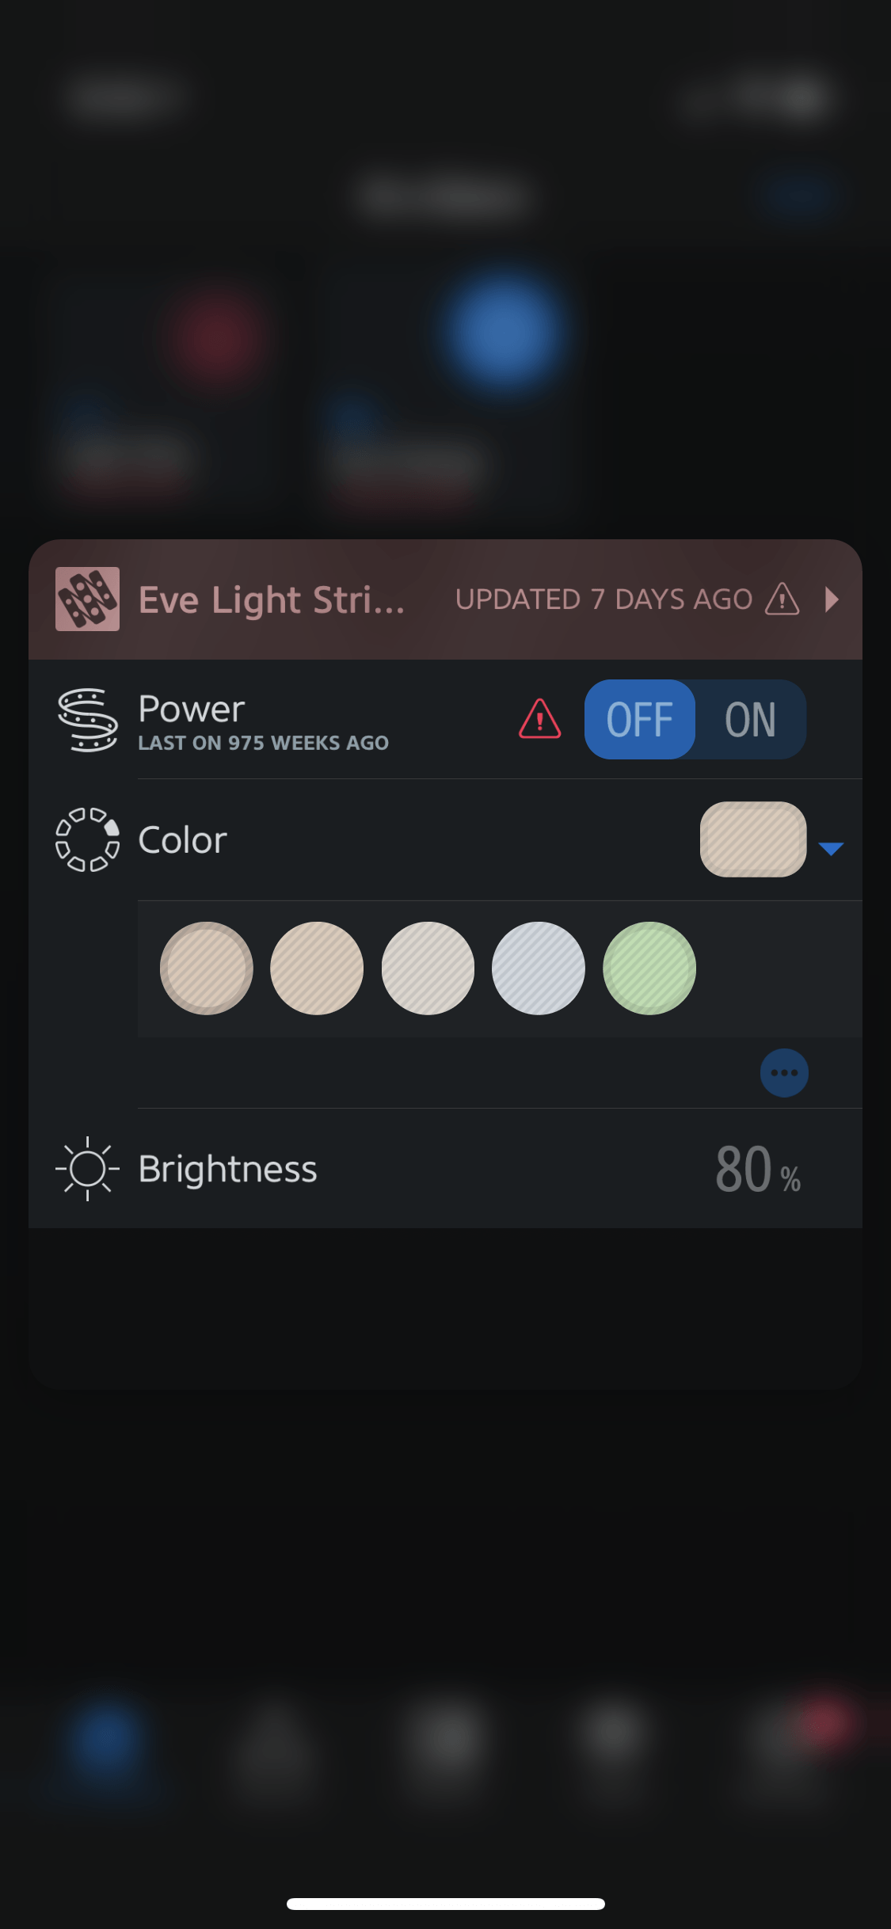
Task: Open Eve Light Strip details via right arrow
Action: (832, 599)
